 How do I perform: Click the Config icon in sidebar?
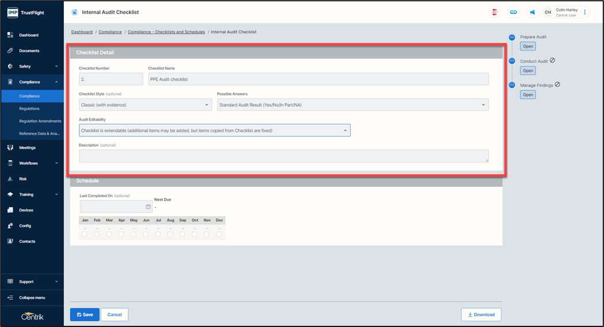tap(10, 226)
